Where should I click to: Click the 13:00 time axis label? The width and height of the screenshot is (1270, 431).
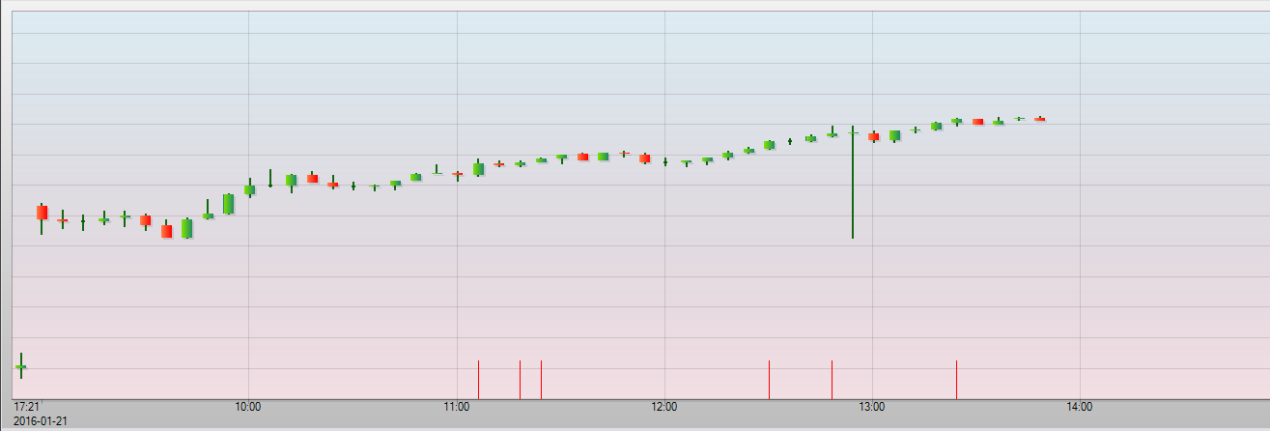(x=872, y=407)
